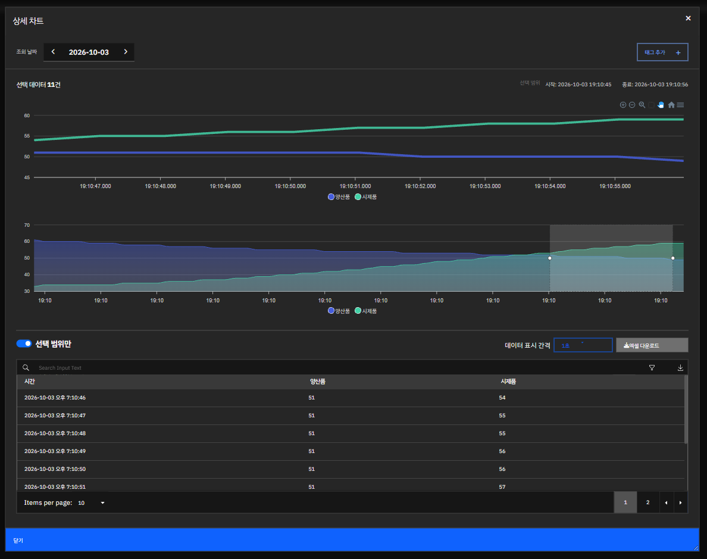Toggle 시제품 series in lower chart legend

pyautogui.click(x=365, y=311)
